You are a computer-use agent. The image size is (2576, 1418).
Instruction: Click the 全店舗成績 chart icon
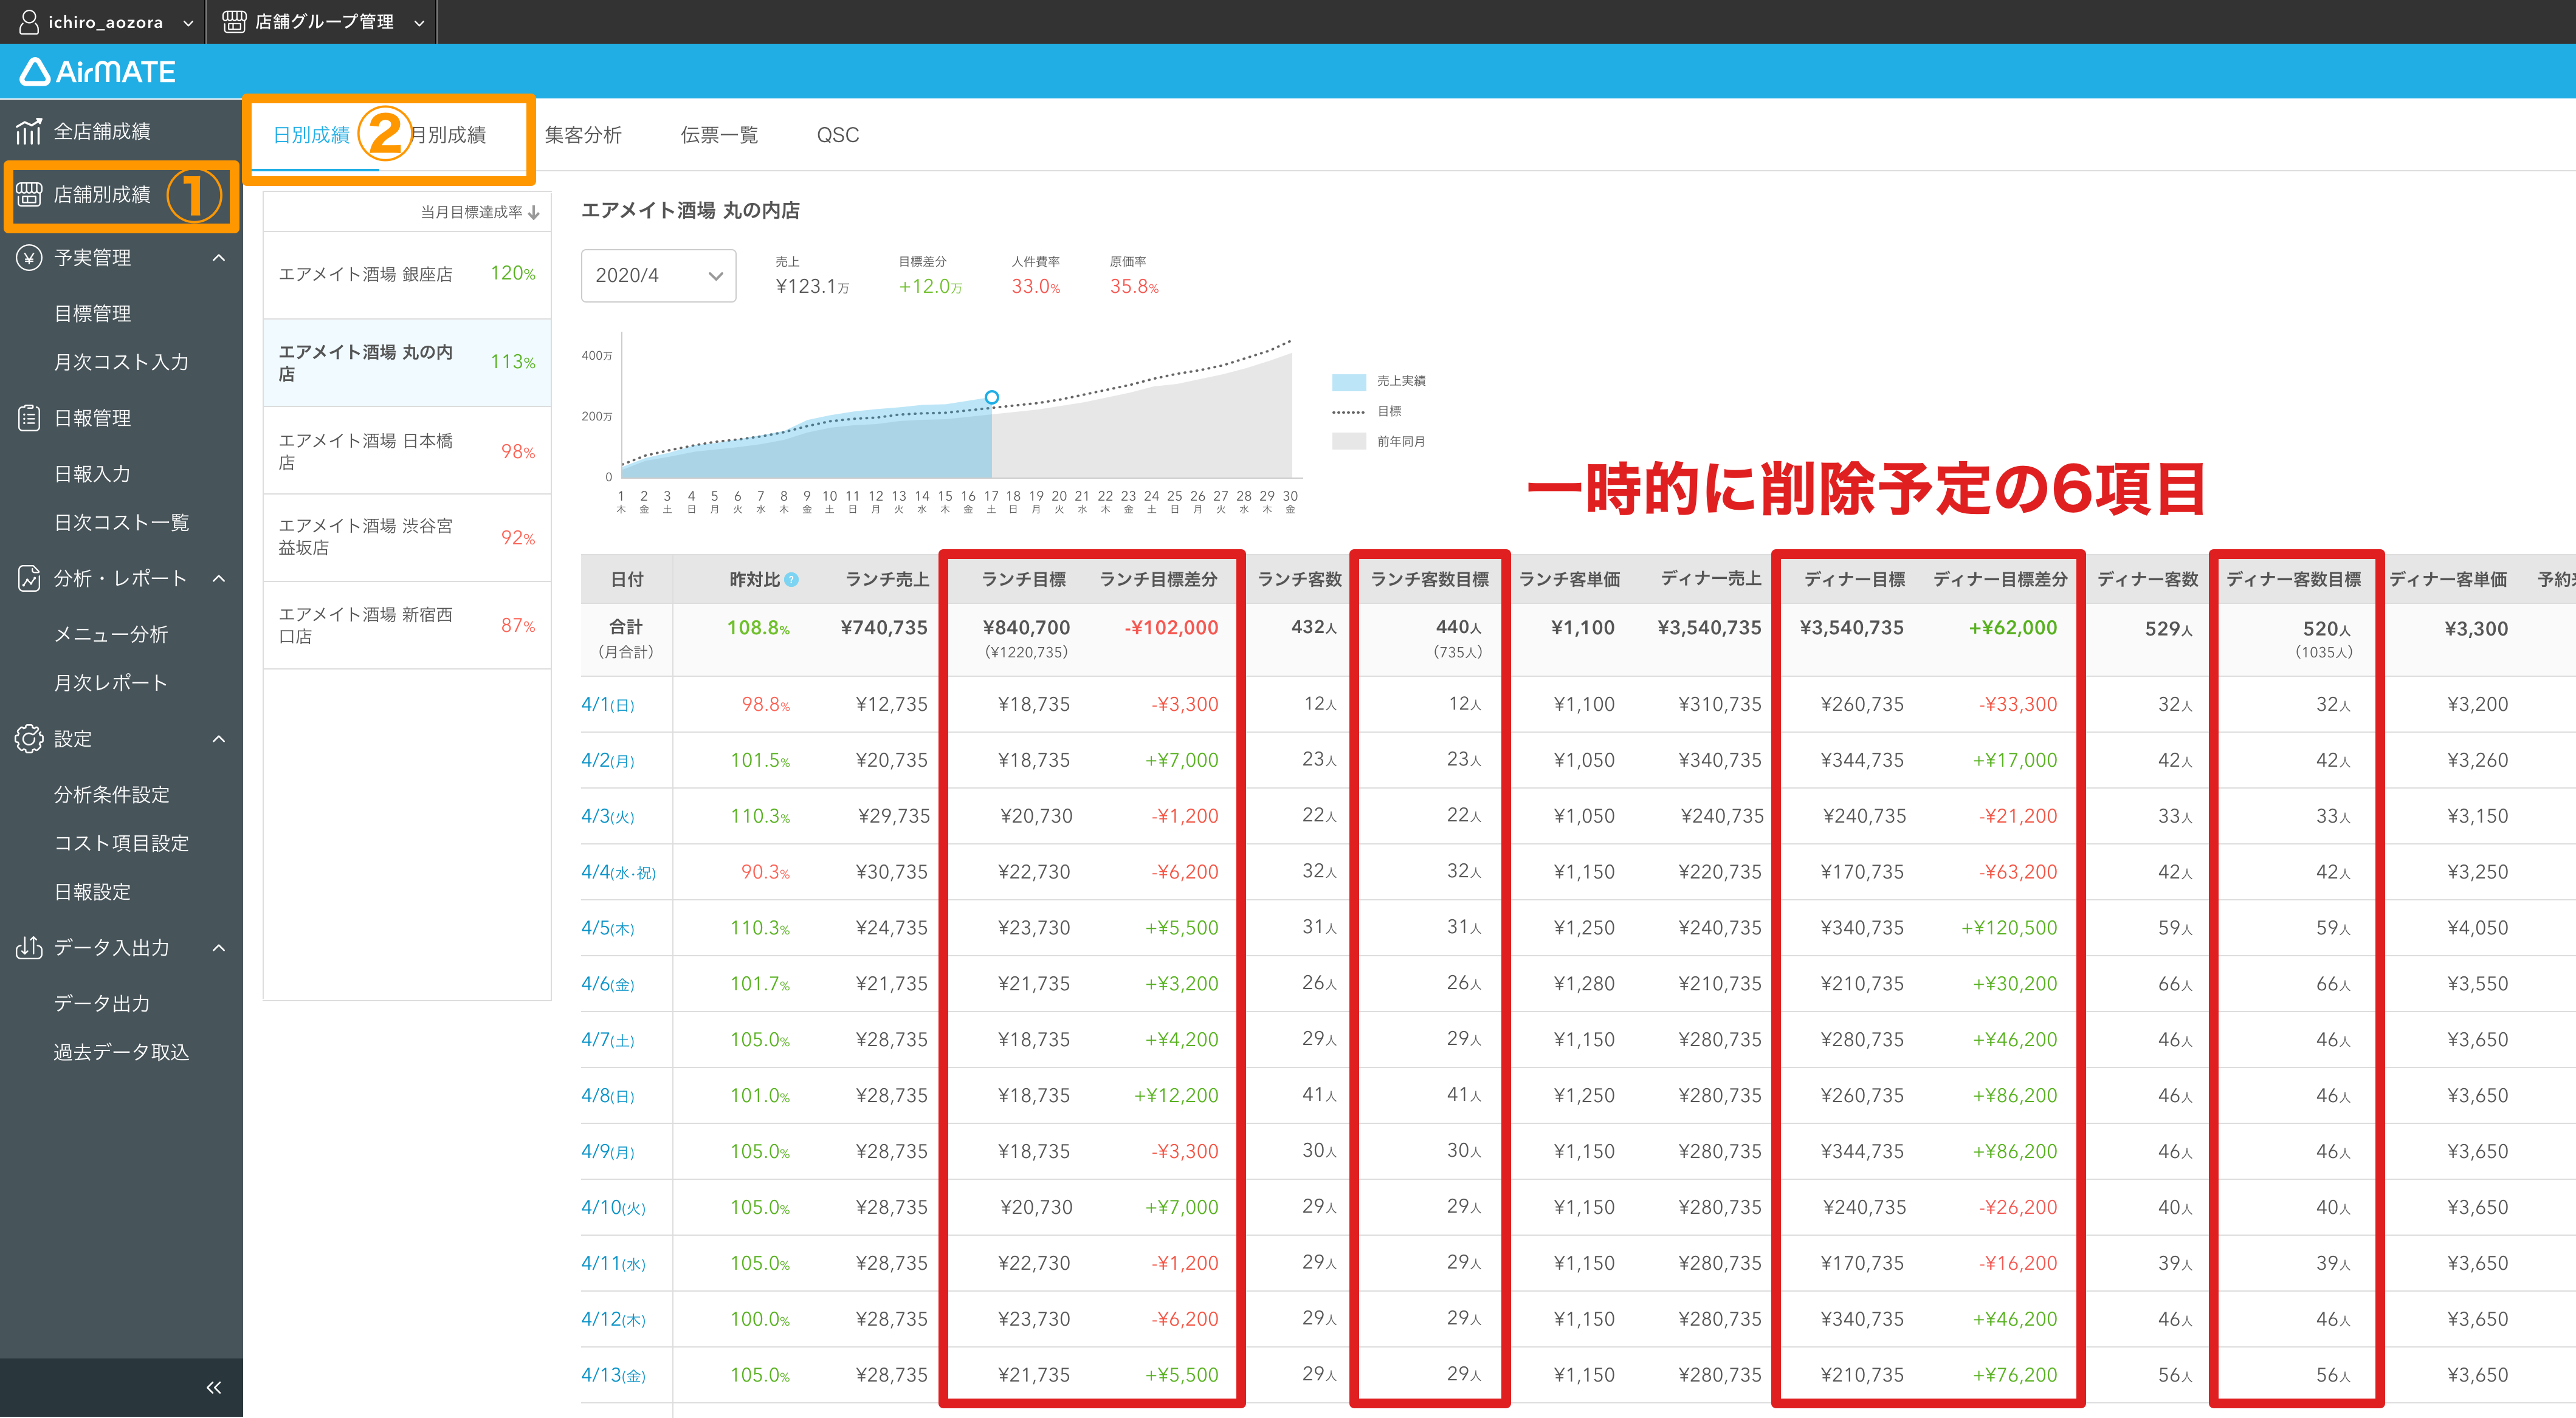[29, 131]
